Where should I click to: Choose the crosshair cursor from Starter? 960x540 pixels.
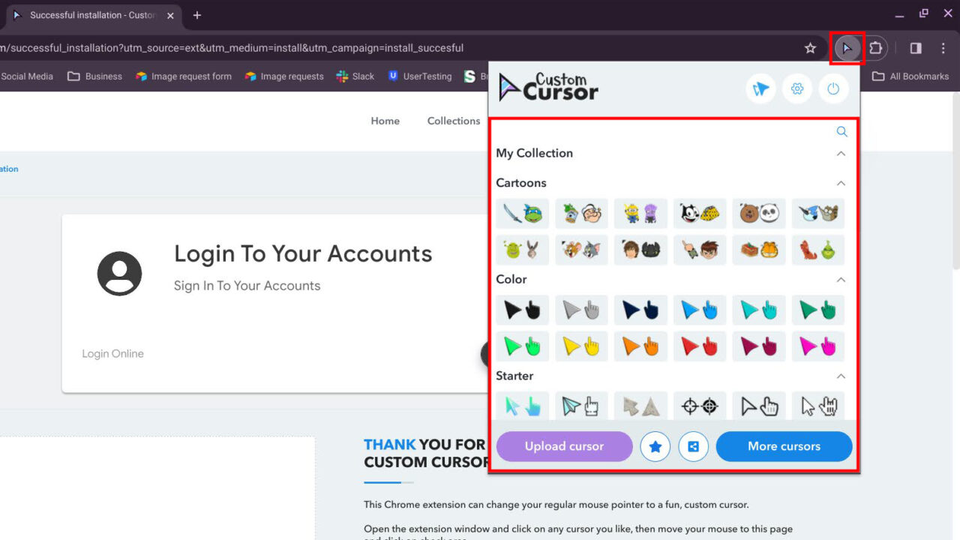(x=700, y=406)
